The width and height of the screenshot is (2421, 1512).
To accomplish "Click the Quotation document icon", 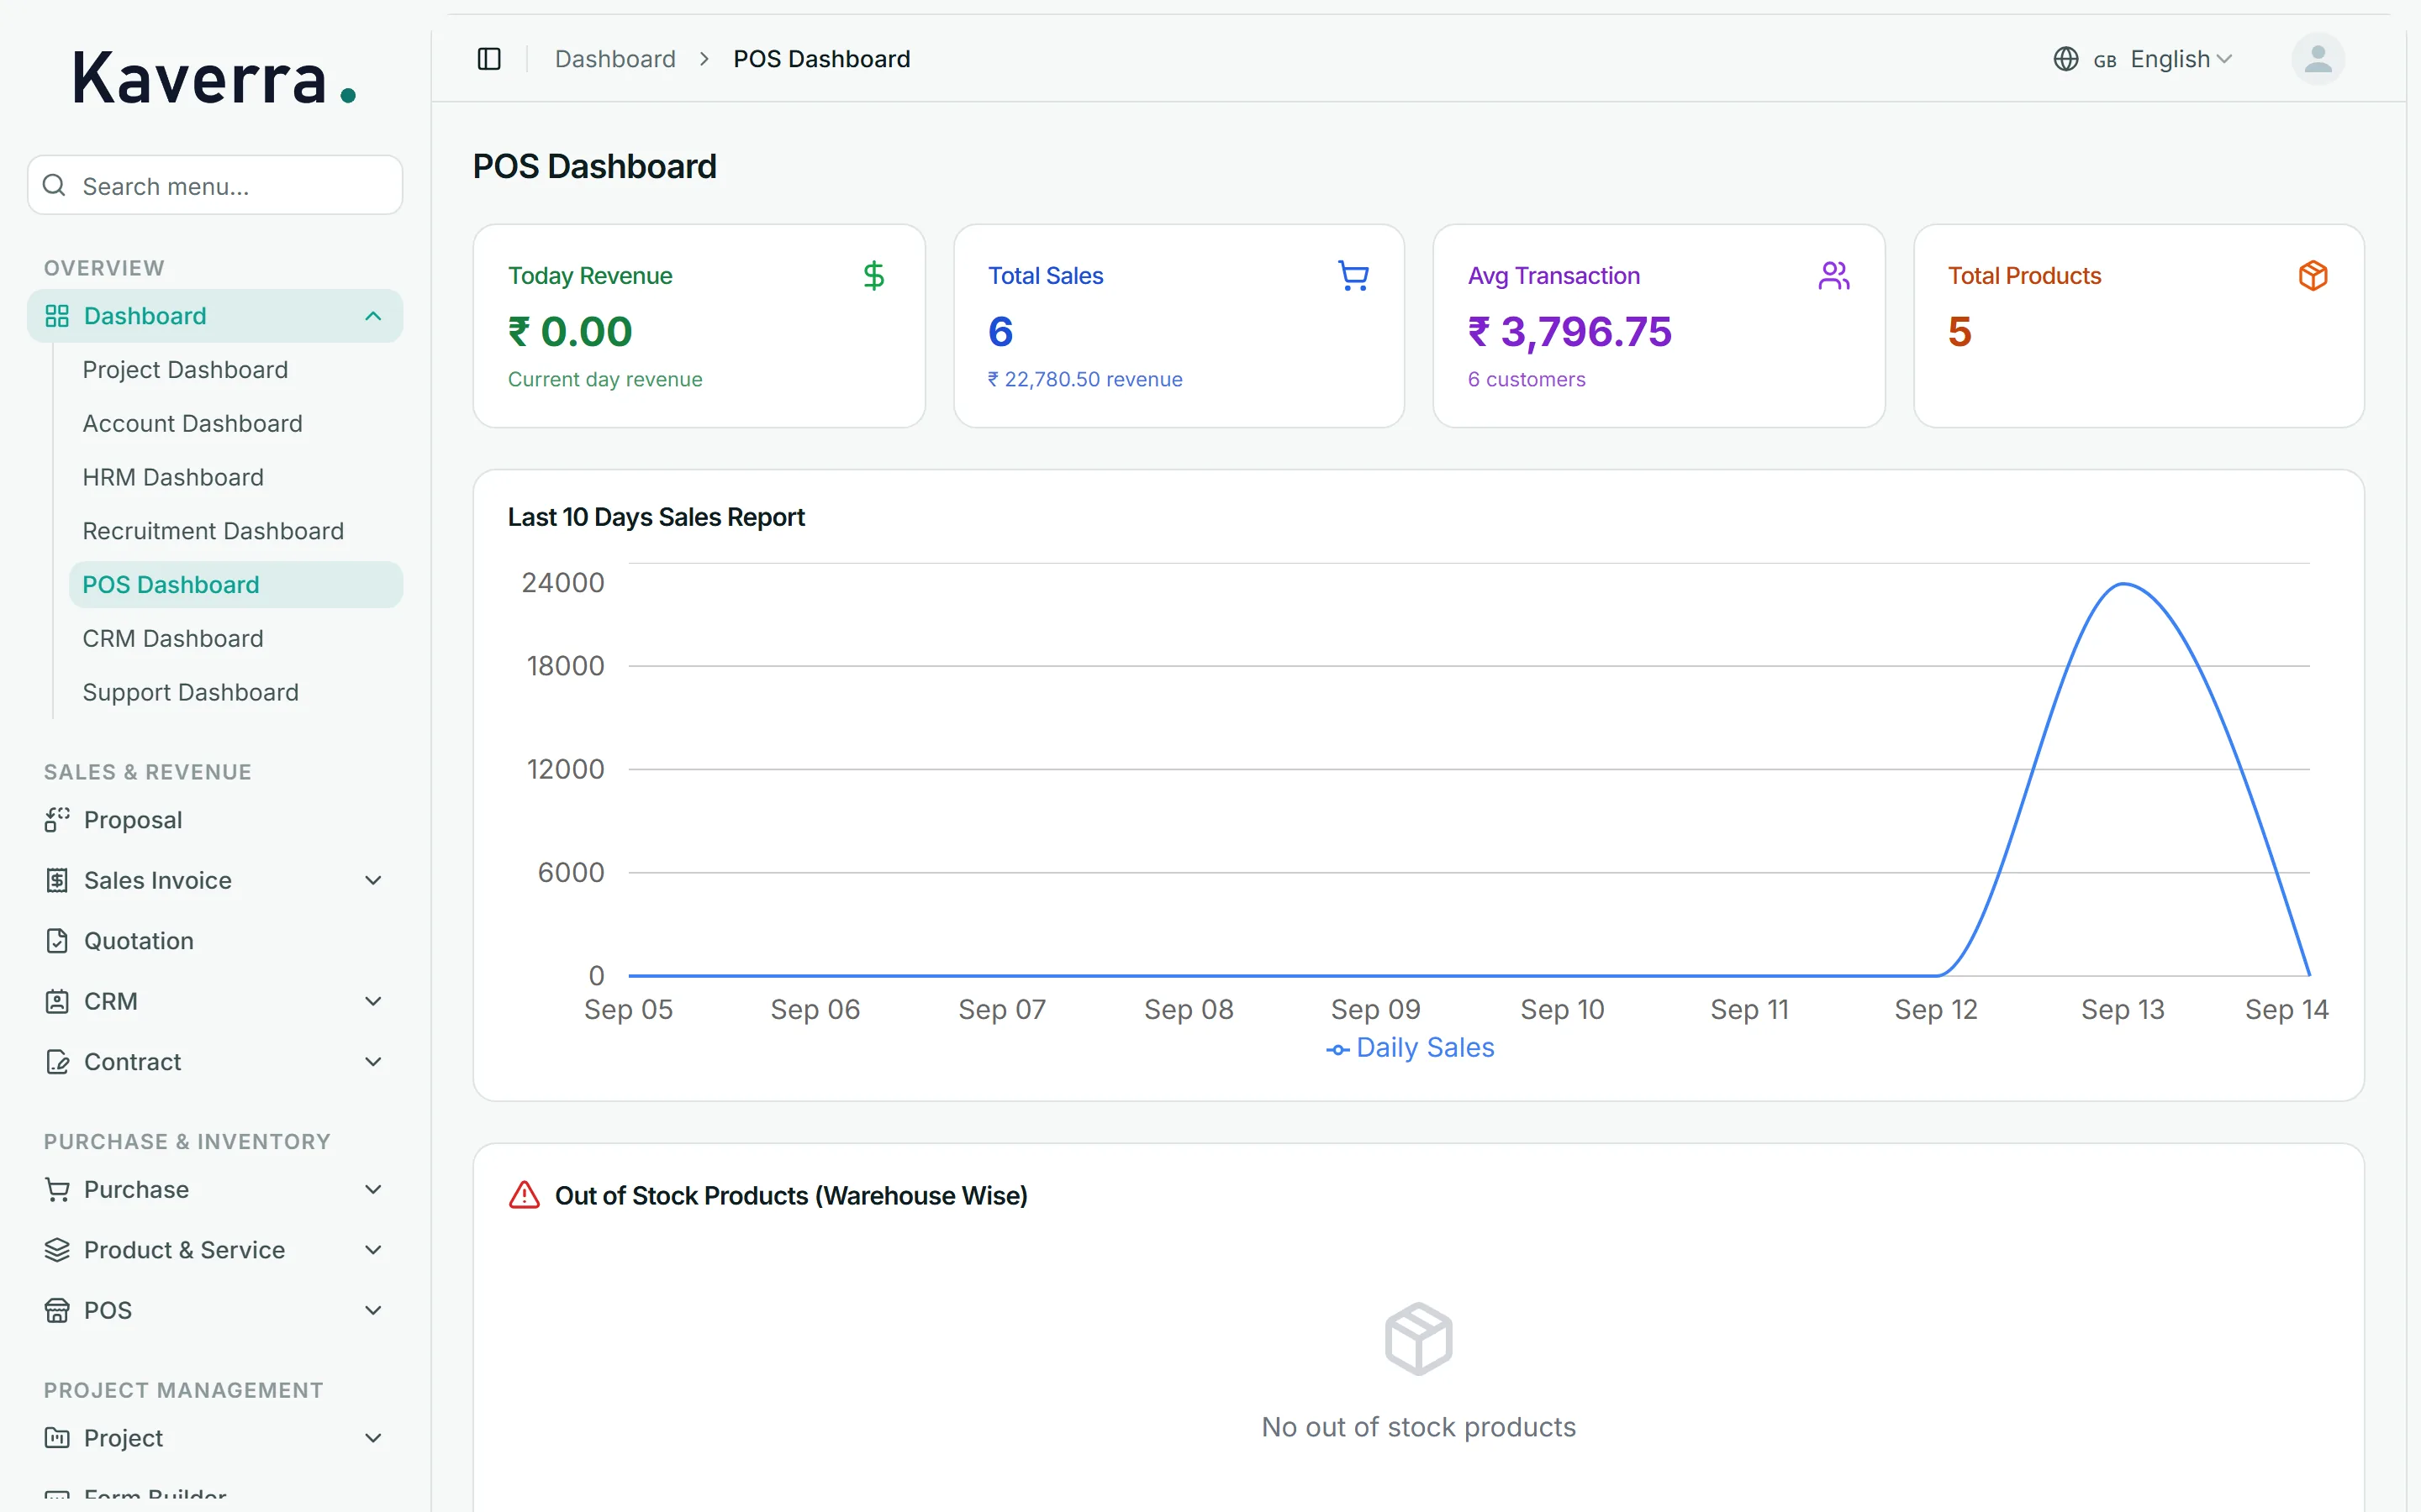I will [x=57, y=941].
